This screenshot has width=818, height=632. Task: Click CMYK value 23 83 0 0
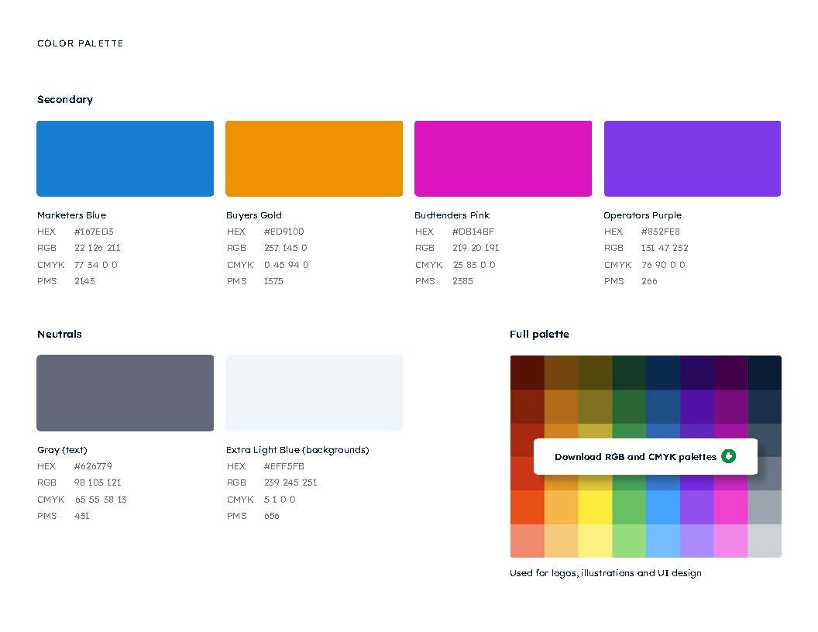coord(474,265)
